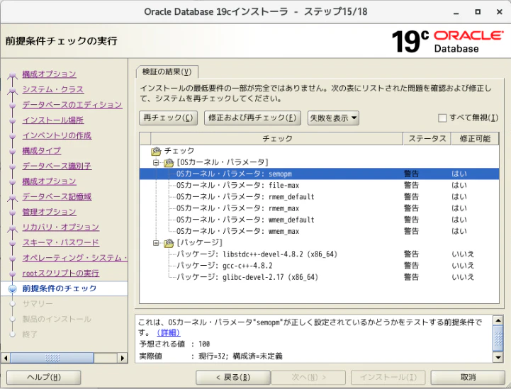Image resolution: width=511 pixels, height=389 pixels.
Task: Cancel installation with 取消 button
Action: 468,377
